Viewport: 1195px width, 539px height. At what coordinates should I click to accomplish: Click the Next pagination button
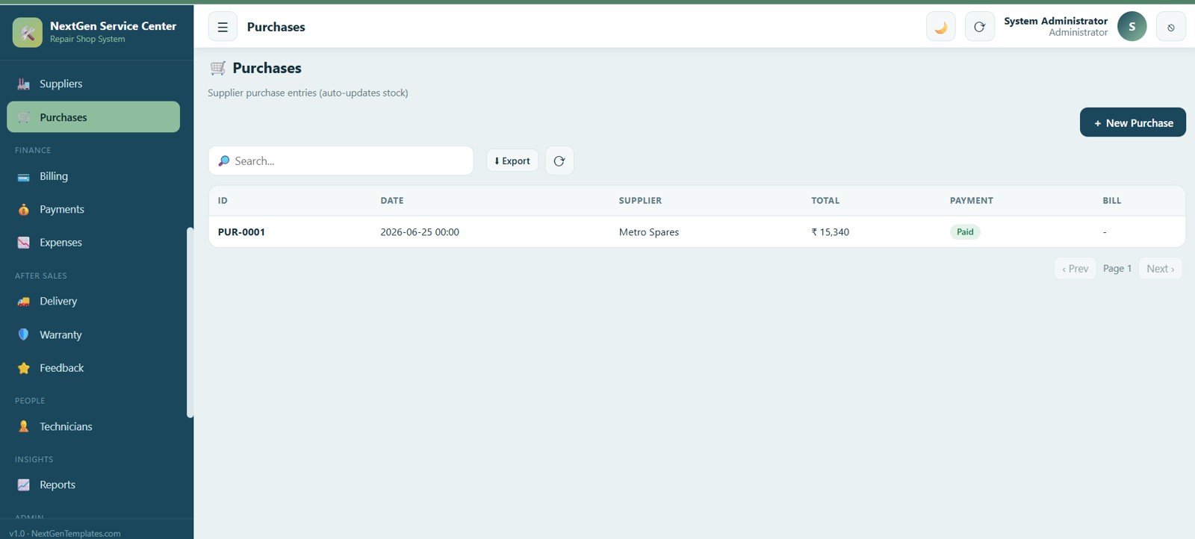pos(1161,269)
